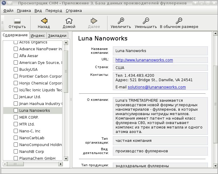Viewport: 218px width, 174px height.
Task: Open the PlasmaChem GmbH entry
Action: 37,158
